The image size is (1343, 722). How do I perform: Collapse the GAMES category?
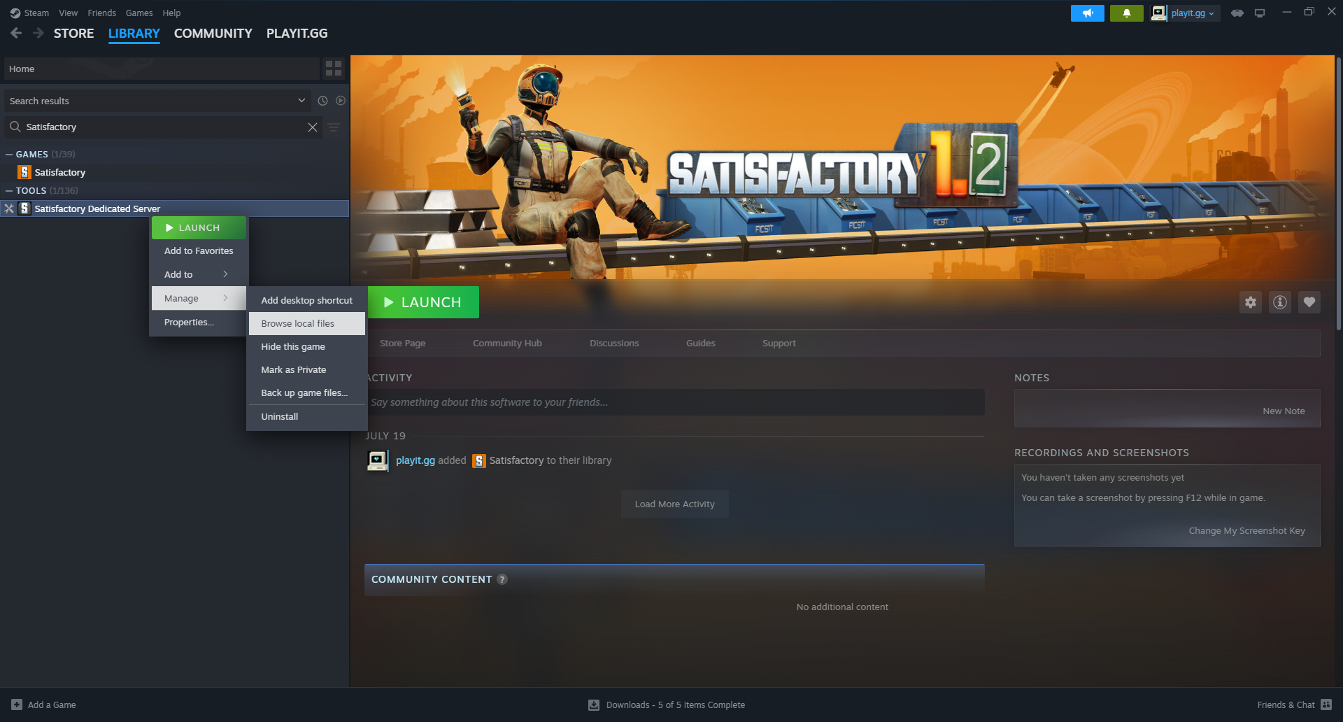(9, 154)
